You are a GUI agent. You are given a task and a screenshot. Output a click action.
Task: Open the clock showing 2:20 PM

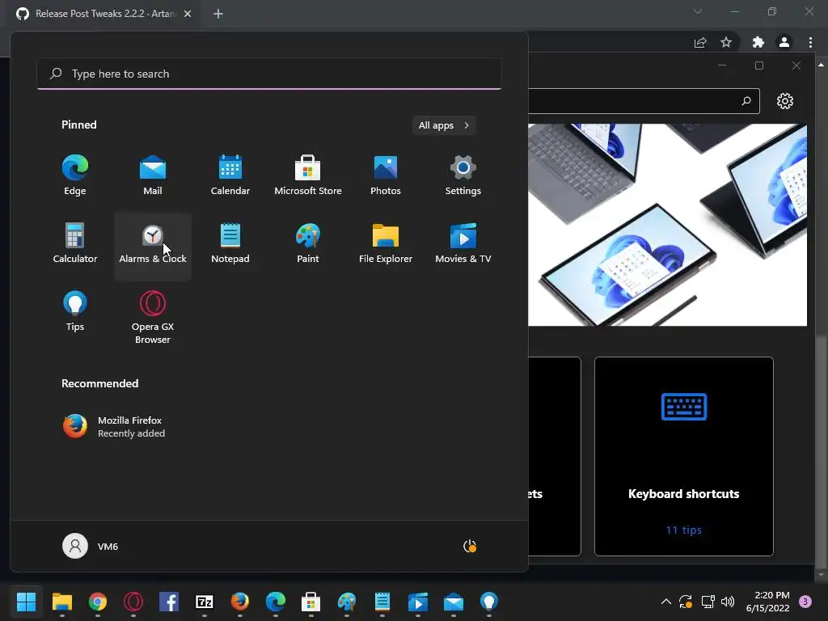pos(768,602)
